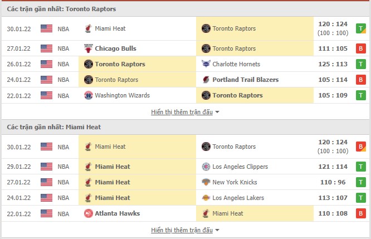Click NBA league label on the Lakers row
This screenshot has width=371, height=239.
click(64, 198)
